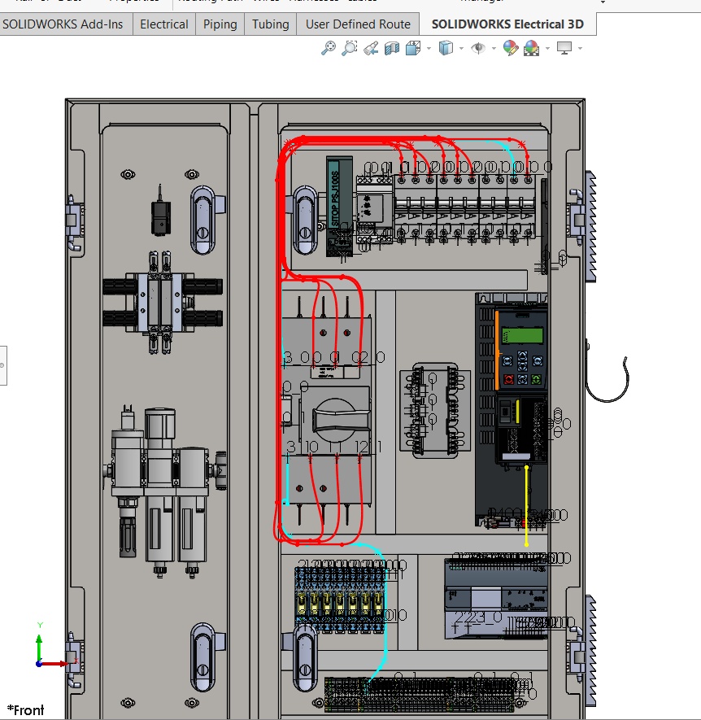701x720 pixels.
Task: Expand the Hide/Show Items dropdown arrow
Action: (494, 48)
